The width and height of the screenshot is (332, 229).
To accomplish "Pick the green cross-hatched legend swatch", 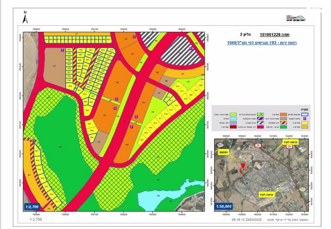I will pos(259,115).
